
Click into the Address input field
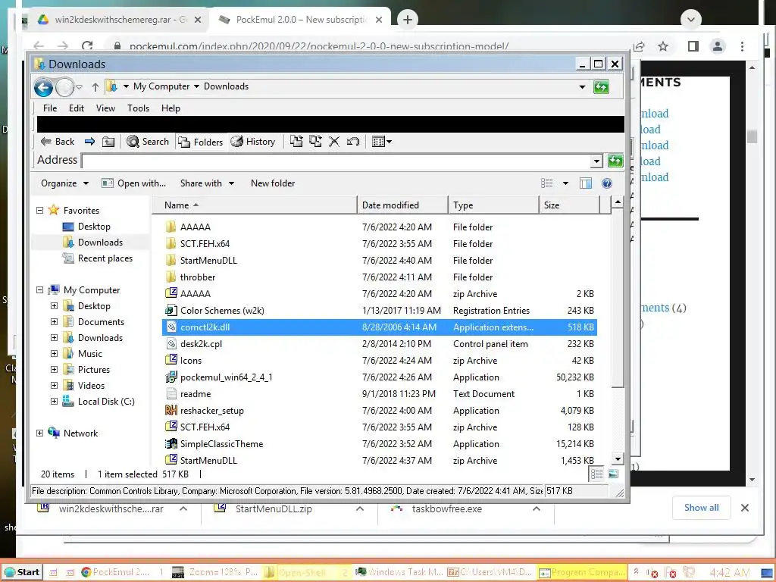[x=336, y=161]
